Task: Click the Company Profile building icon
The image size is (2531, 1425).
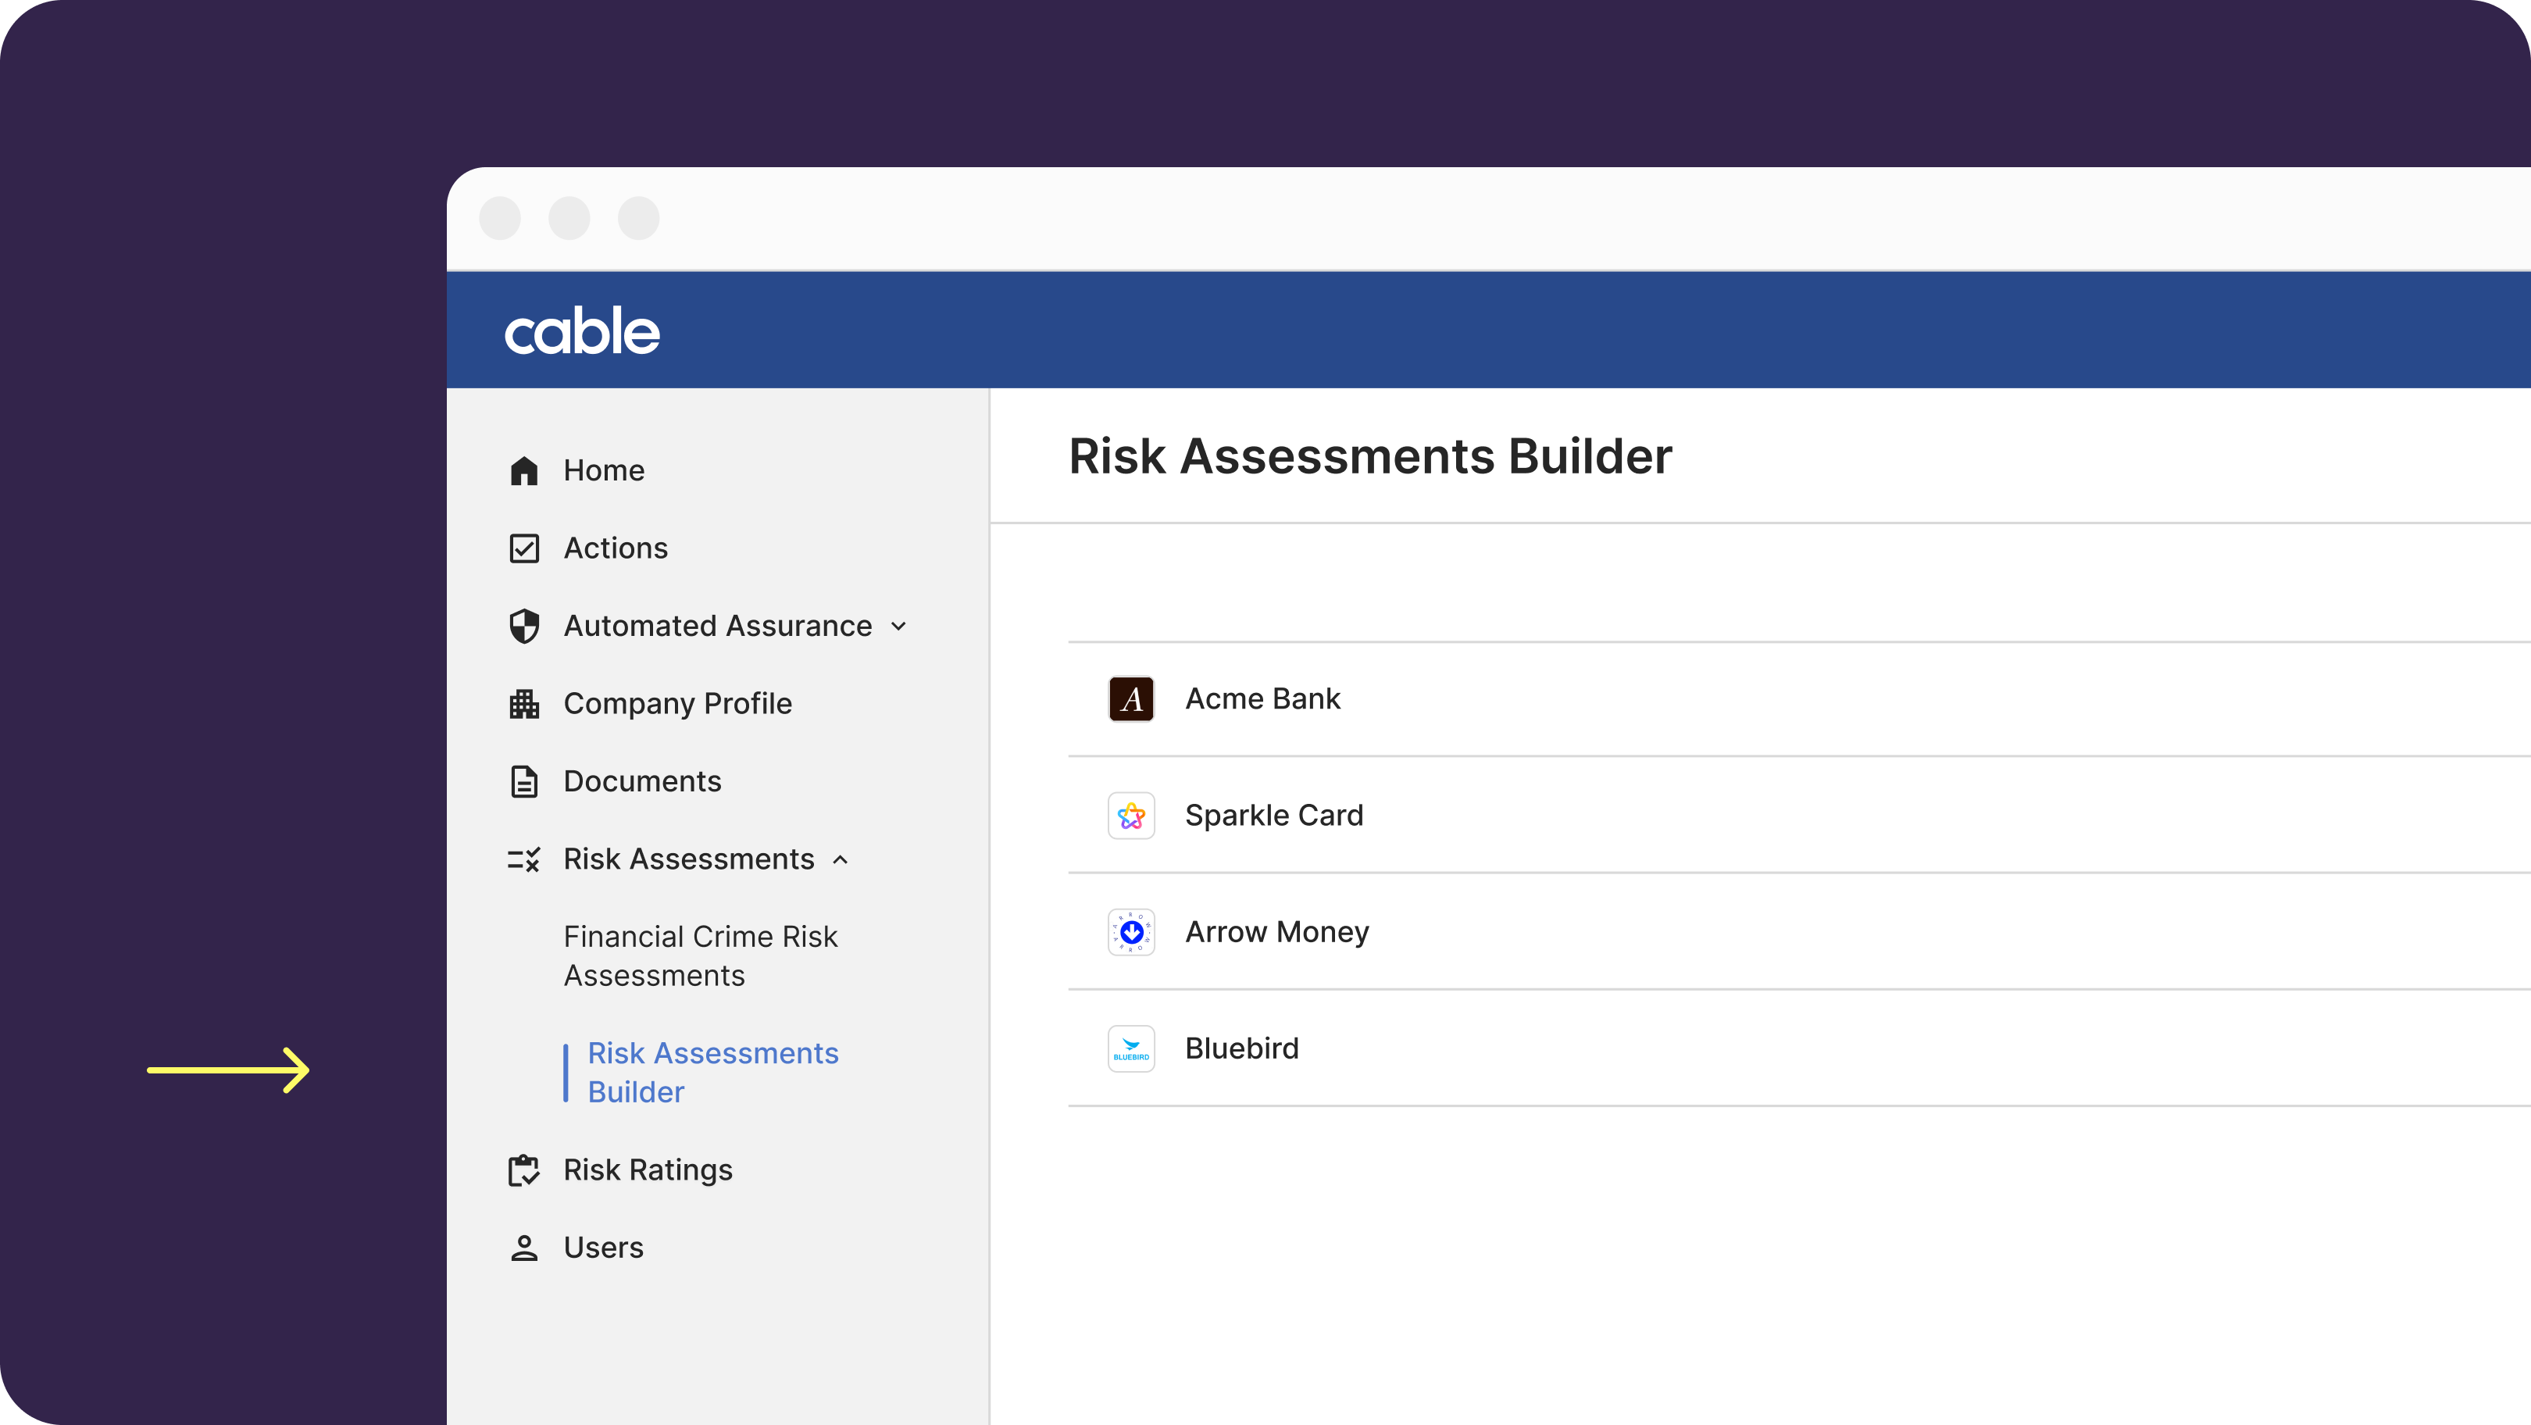Action: coord(523,704)
